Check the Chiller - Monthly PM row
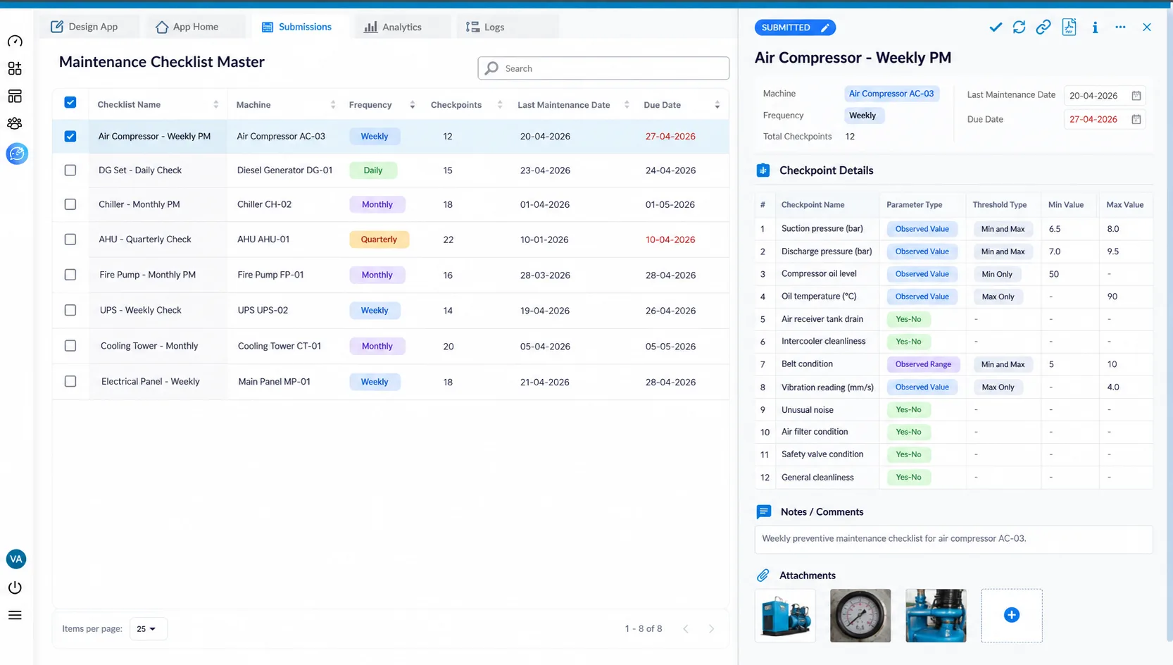This screenshot has height=665, width=1173. pyautogui.click(x=70, y=204)
